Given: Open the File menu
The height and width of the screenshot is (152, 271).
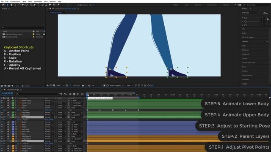Looking at the screenshot, I should [x=2, y=1].
